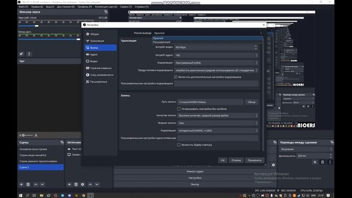Click the Studio Mode button in main window
The image size is (352, 198).
195,172
